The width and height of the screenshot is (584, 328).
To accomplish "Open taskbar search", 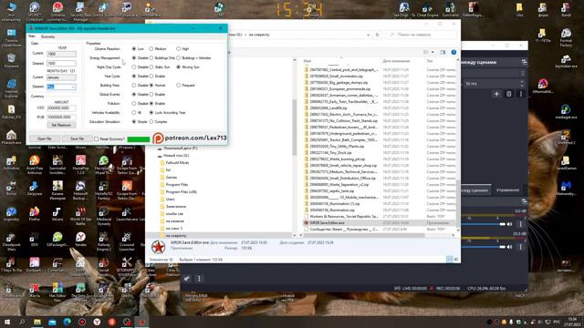I will [x=22, y=322].
